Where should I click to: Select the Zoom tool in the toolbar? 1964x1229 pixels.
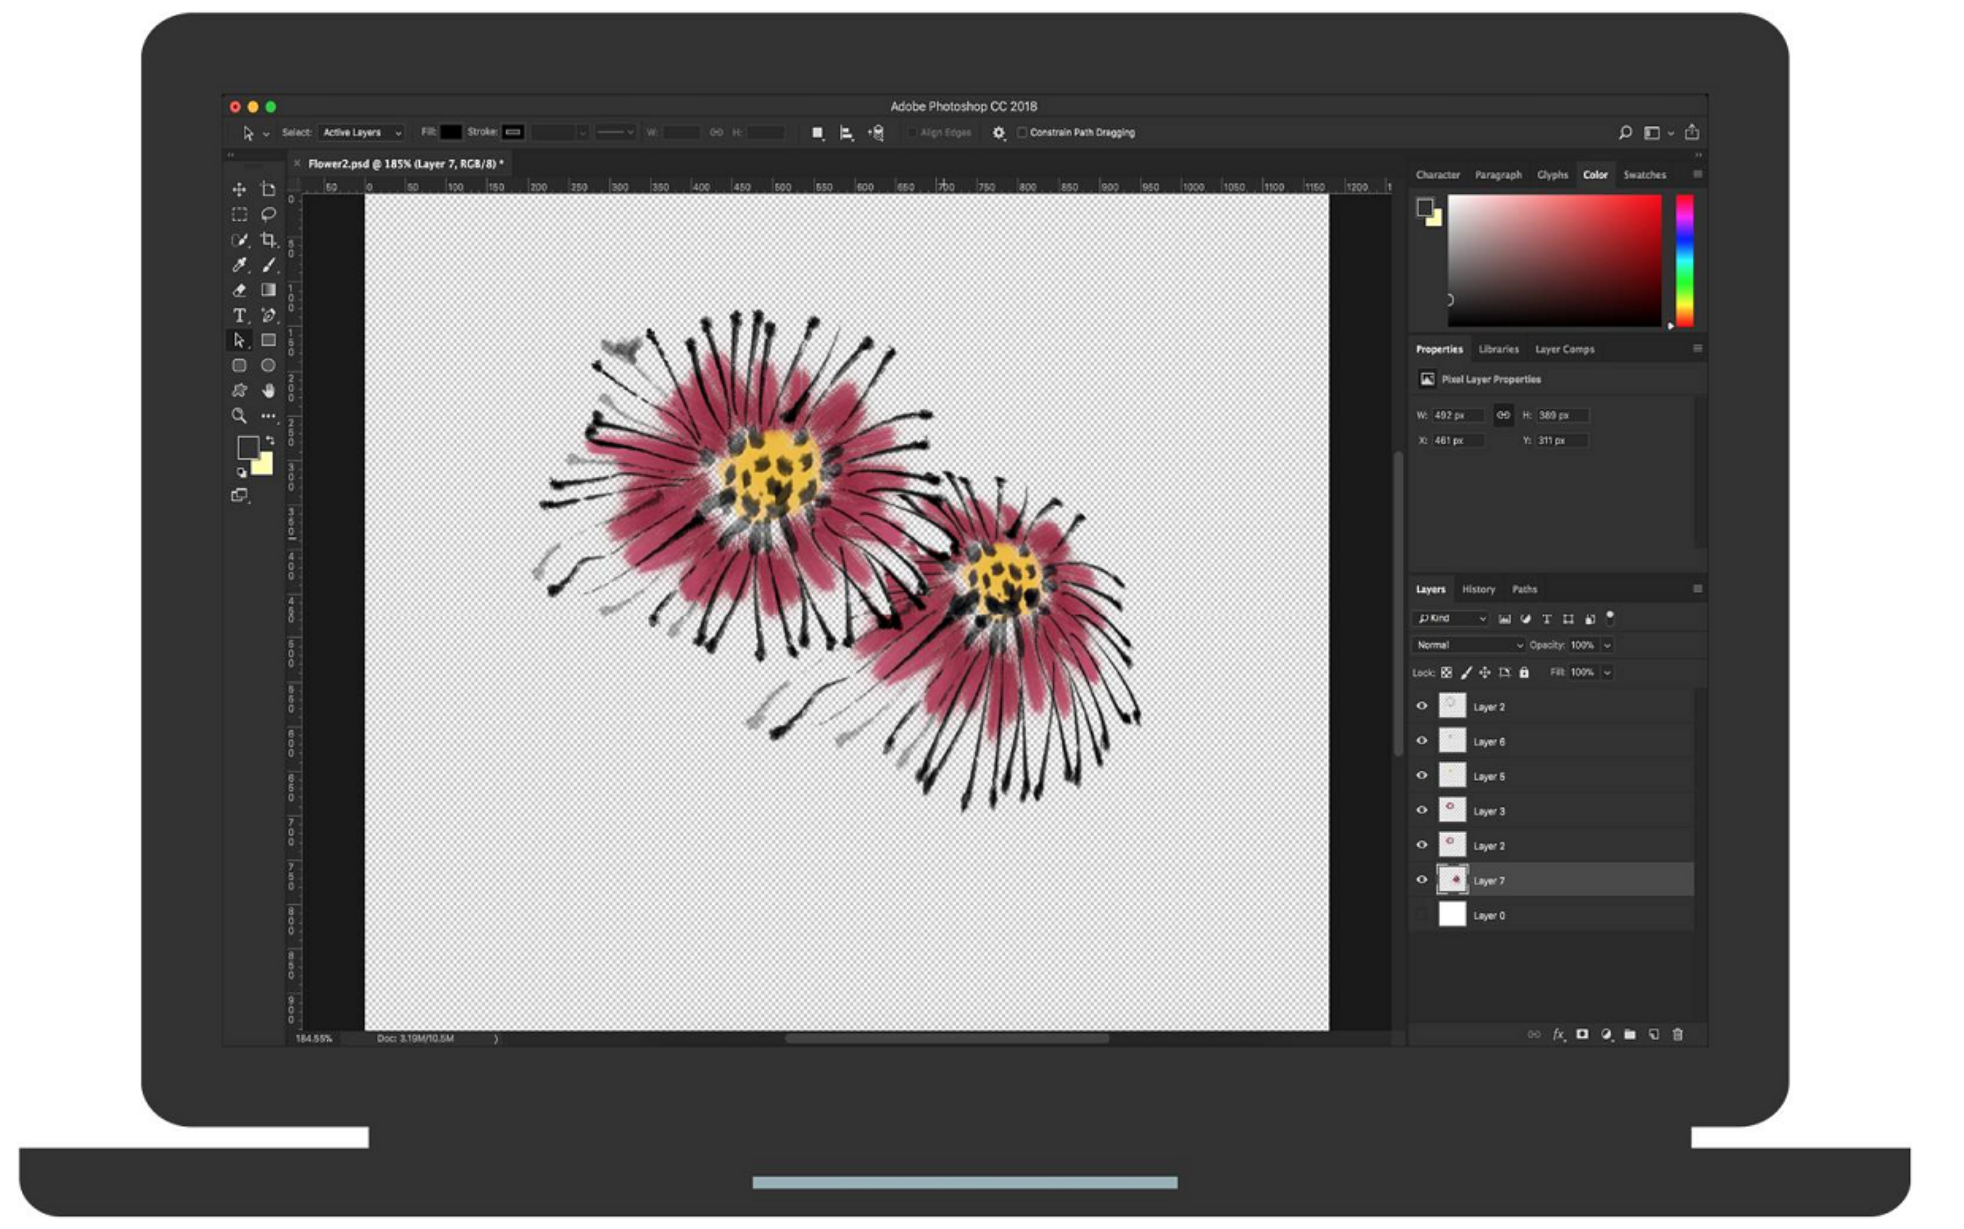pos(239,416)
